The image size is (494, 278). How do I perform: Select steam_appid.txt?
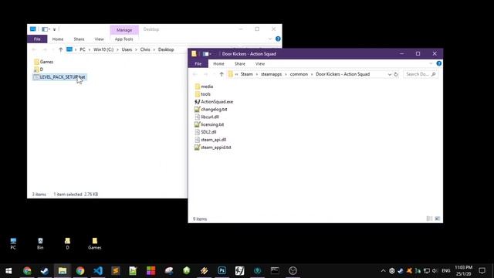(x=213, y=147)
